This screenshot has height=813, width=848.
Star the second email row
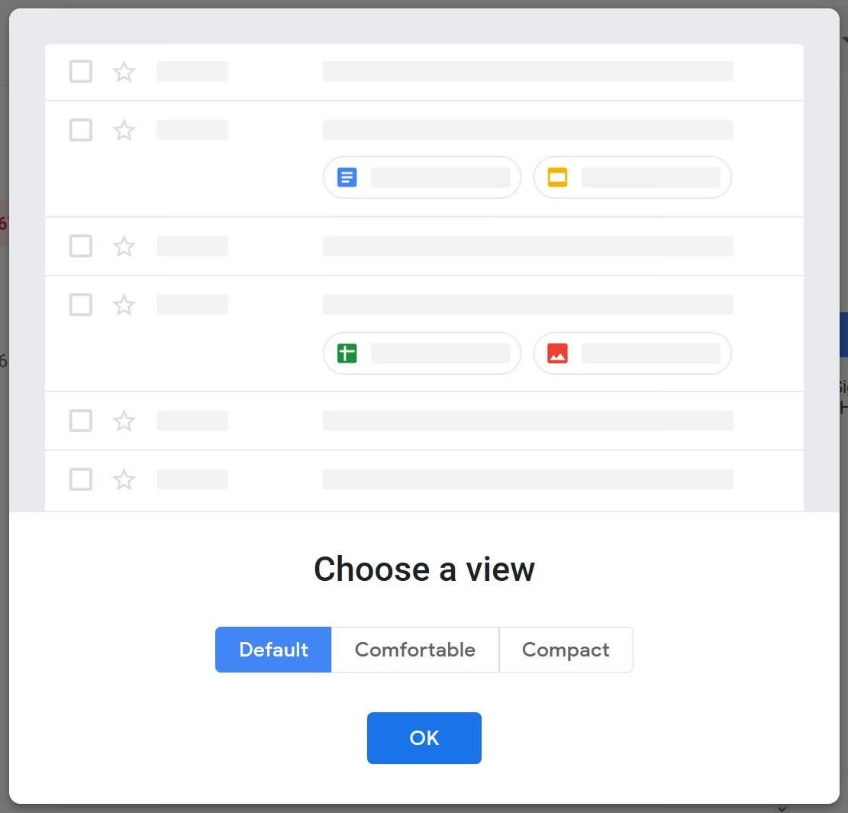(124, 130)
